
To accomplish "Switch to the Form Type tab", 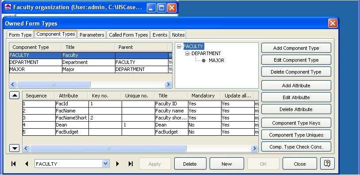I will [20, 35].
